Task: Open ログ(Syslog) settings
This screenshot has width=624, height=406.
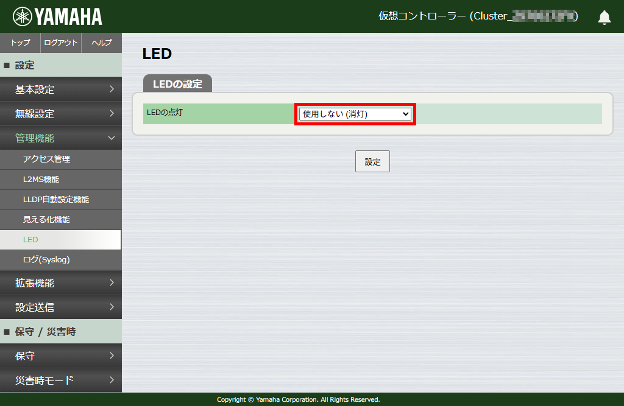Action: pos(61,260)
